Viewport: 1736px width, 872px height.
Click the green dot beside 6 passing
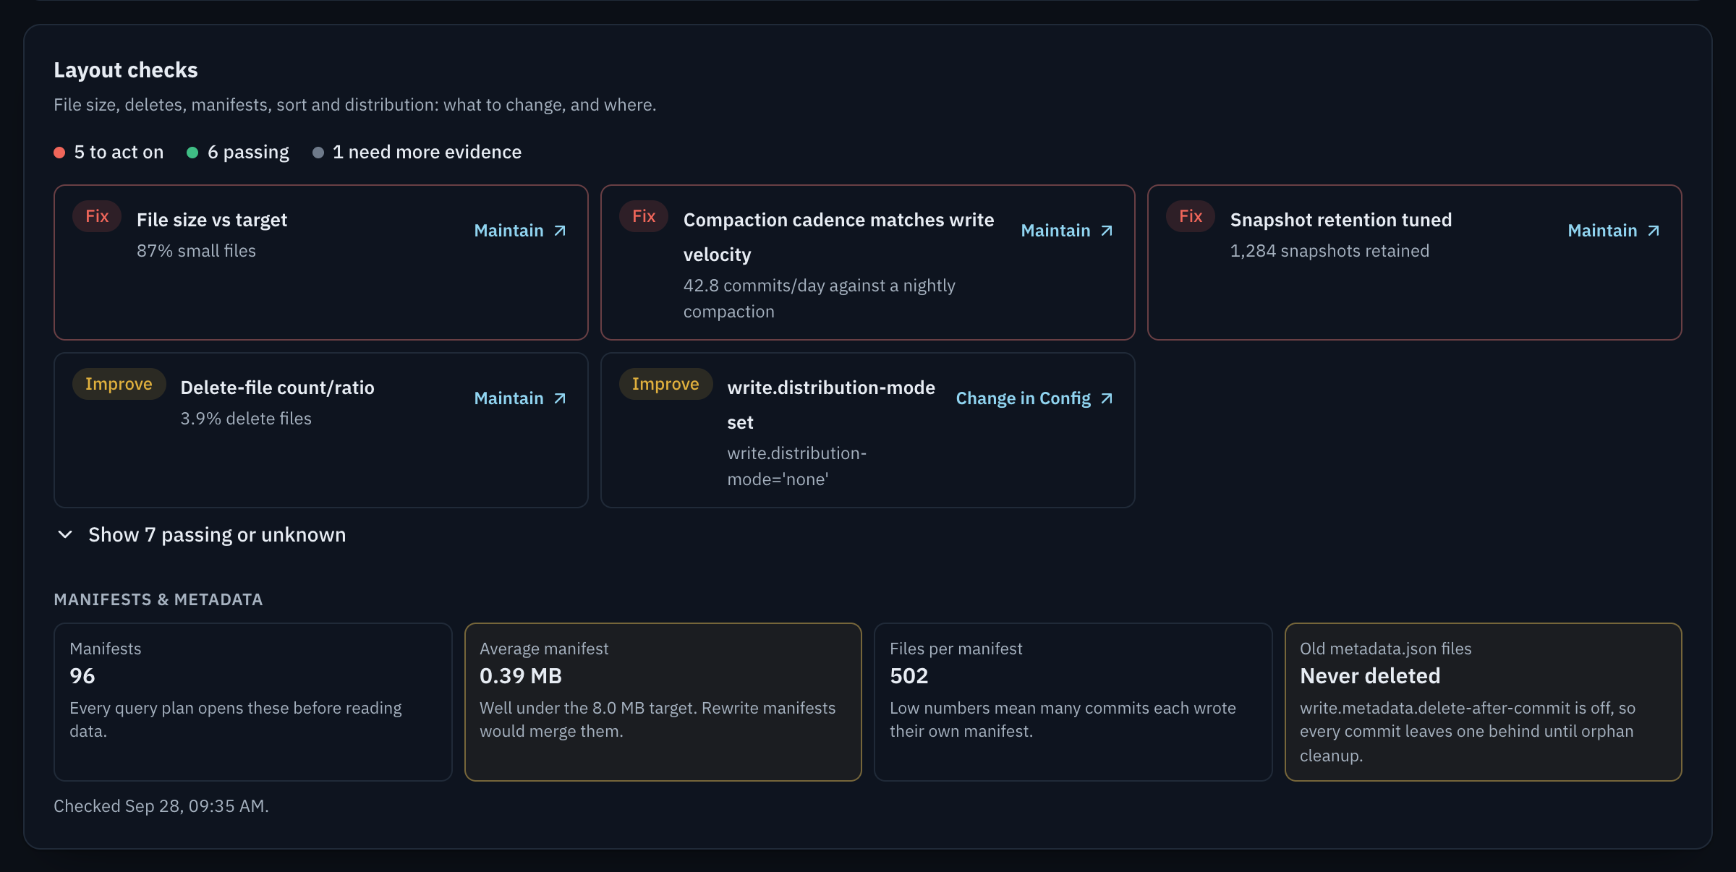pyautogui.click(x=192, y=153)
